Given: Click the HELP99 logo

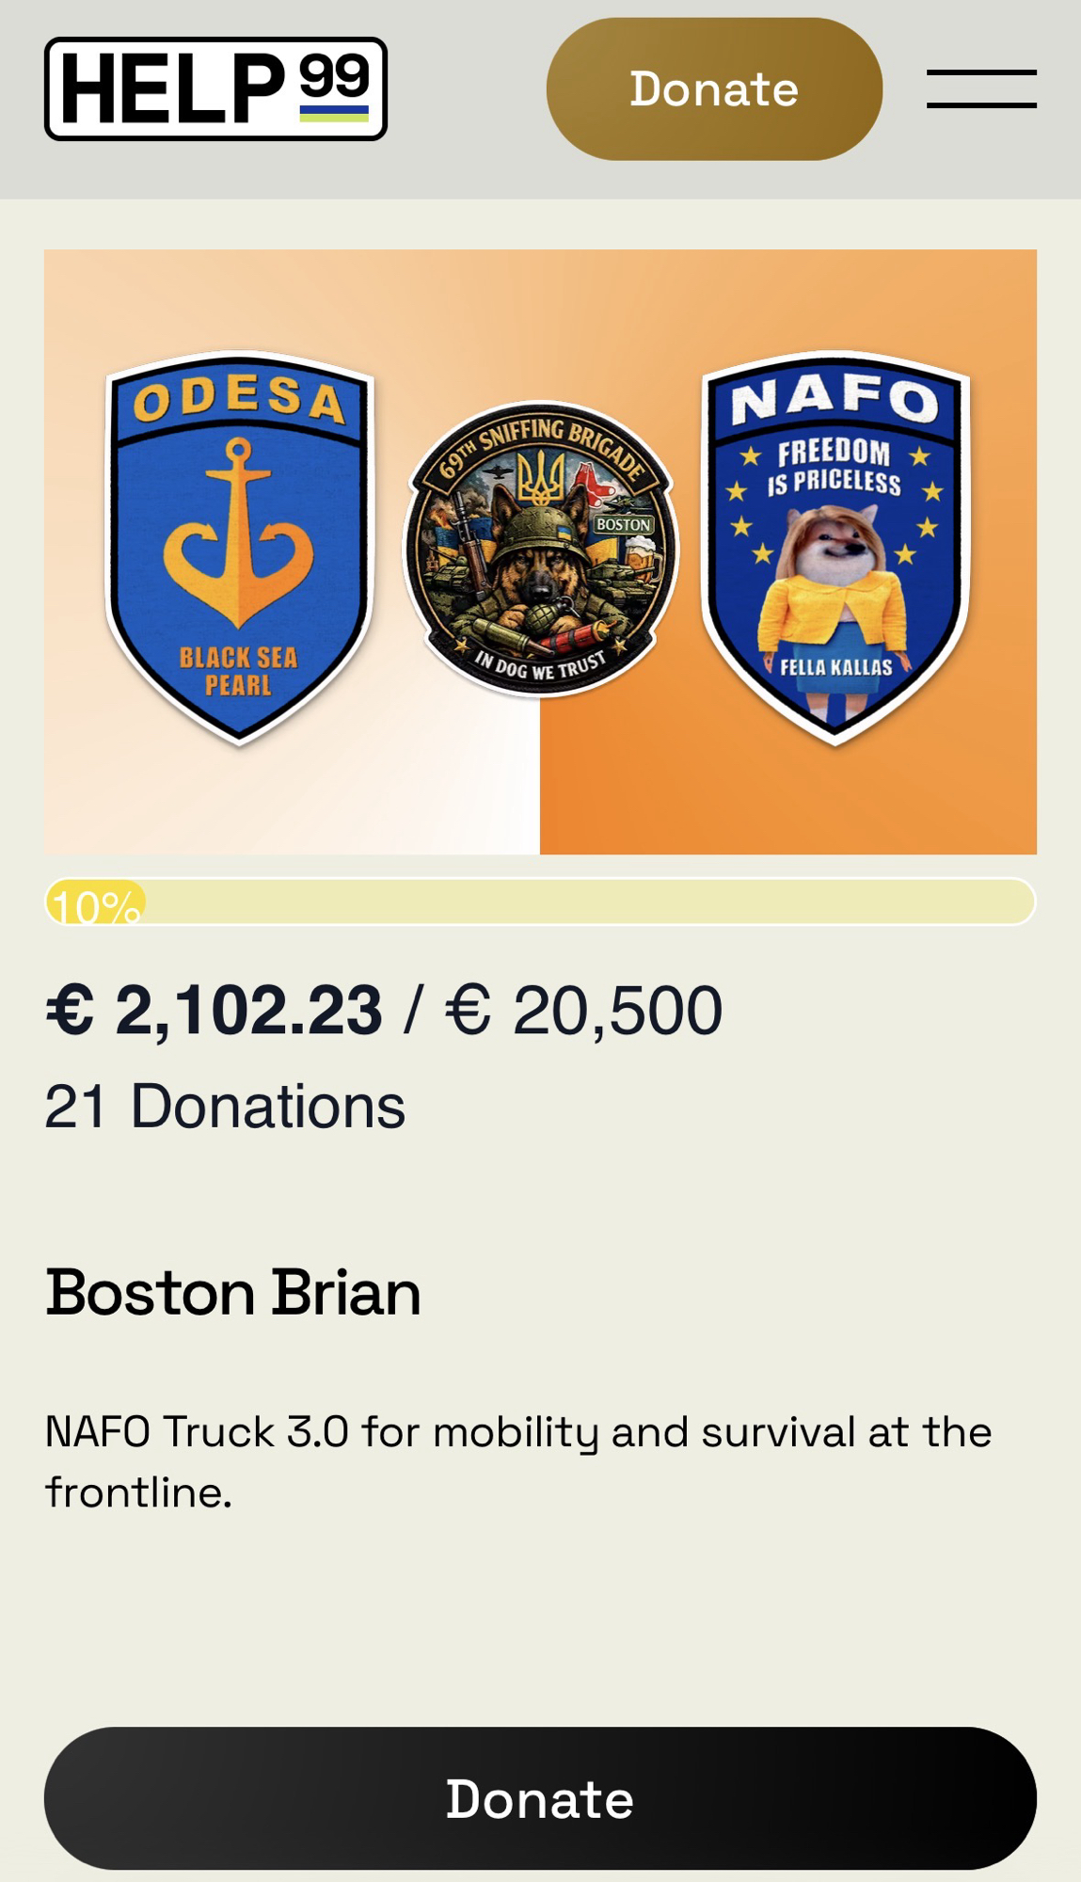Looking at the screenshot, I should (215, 89).
